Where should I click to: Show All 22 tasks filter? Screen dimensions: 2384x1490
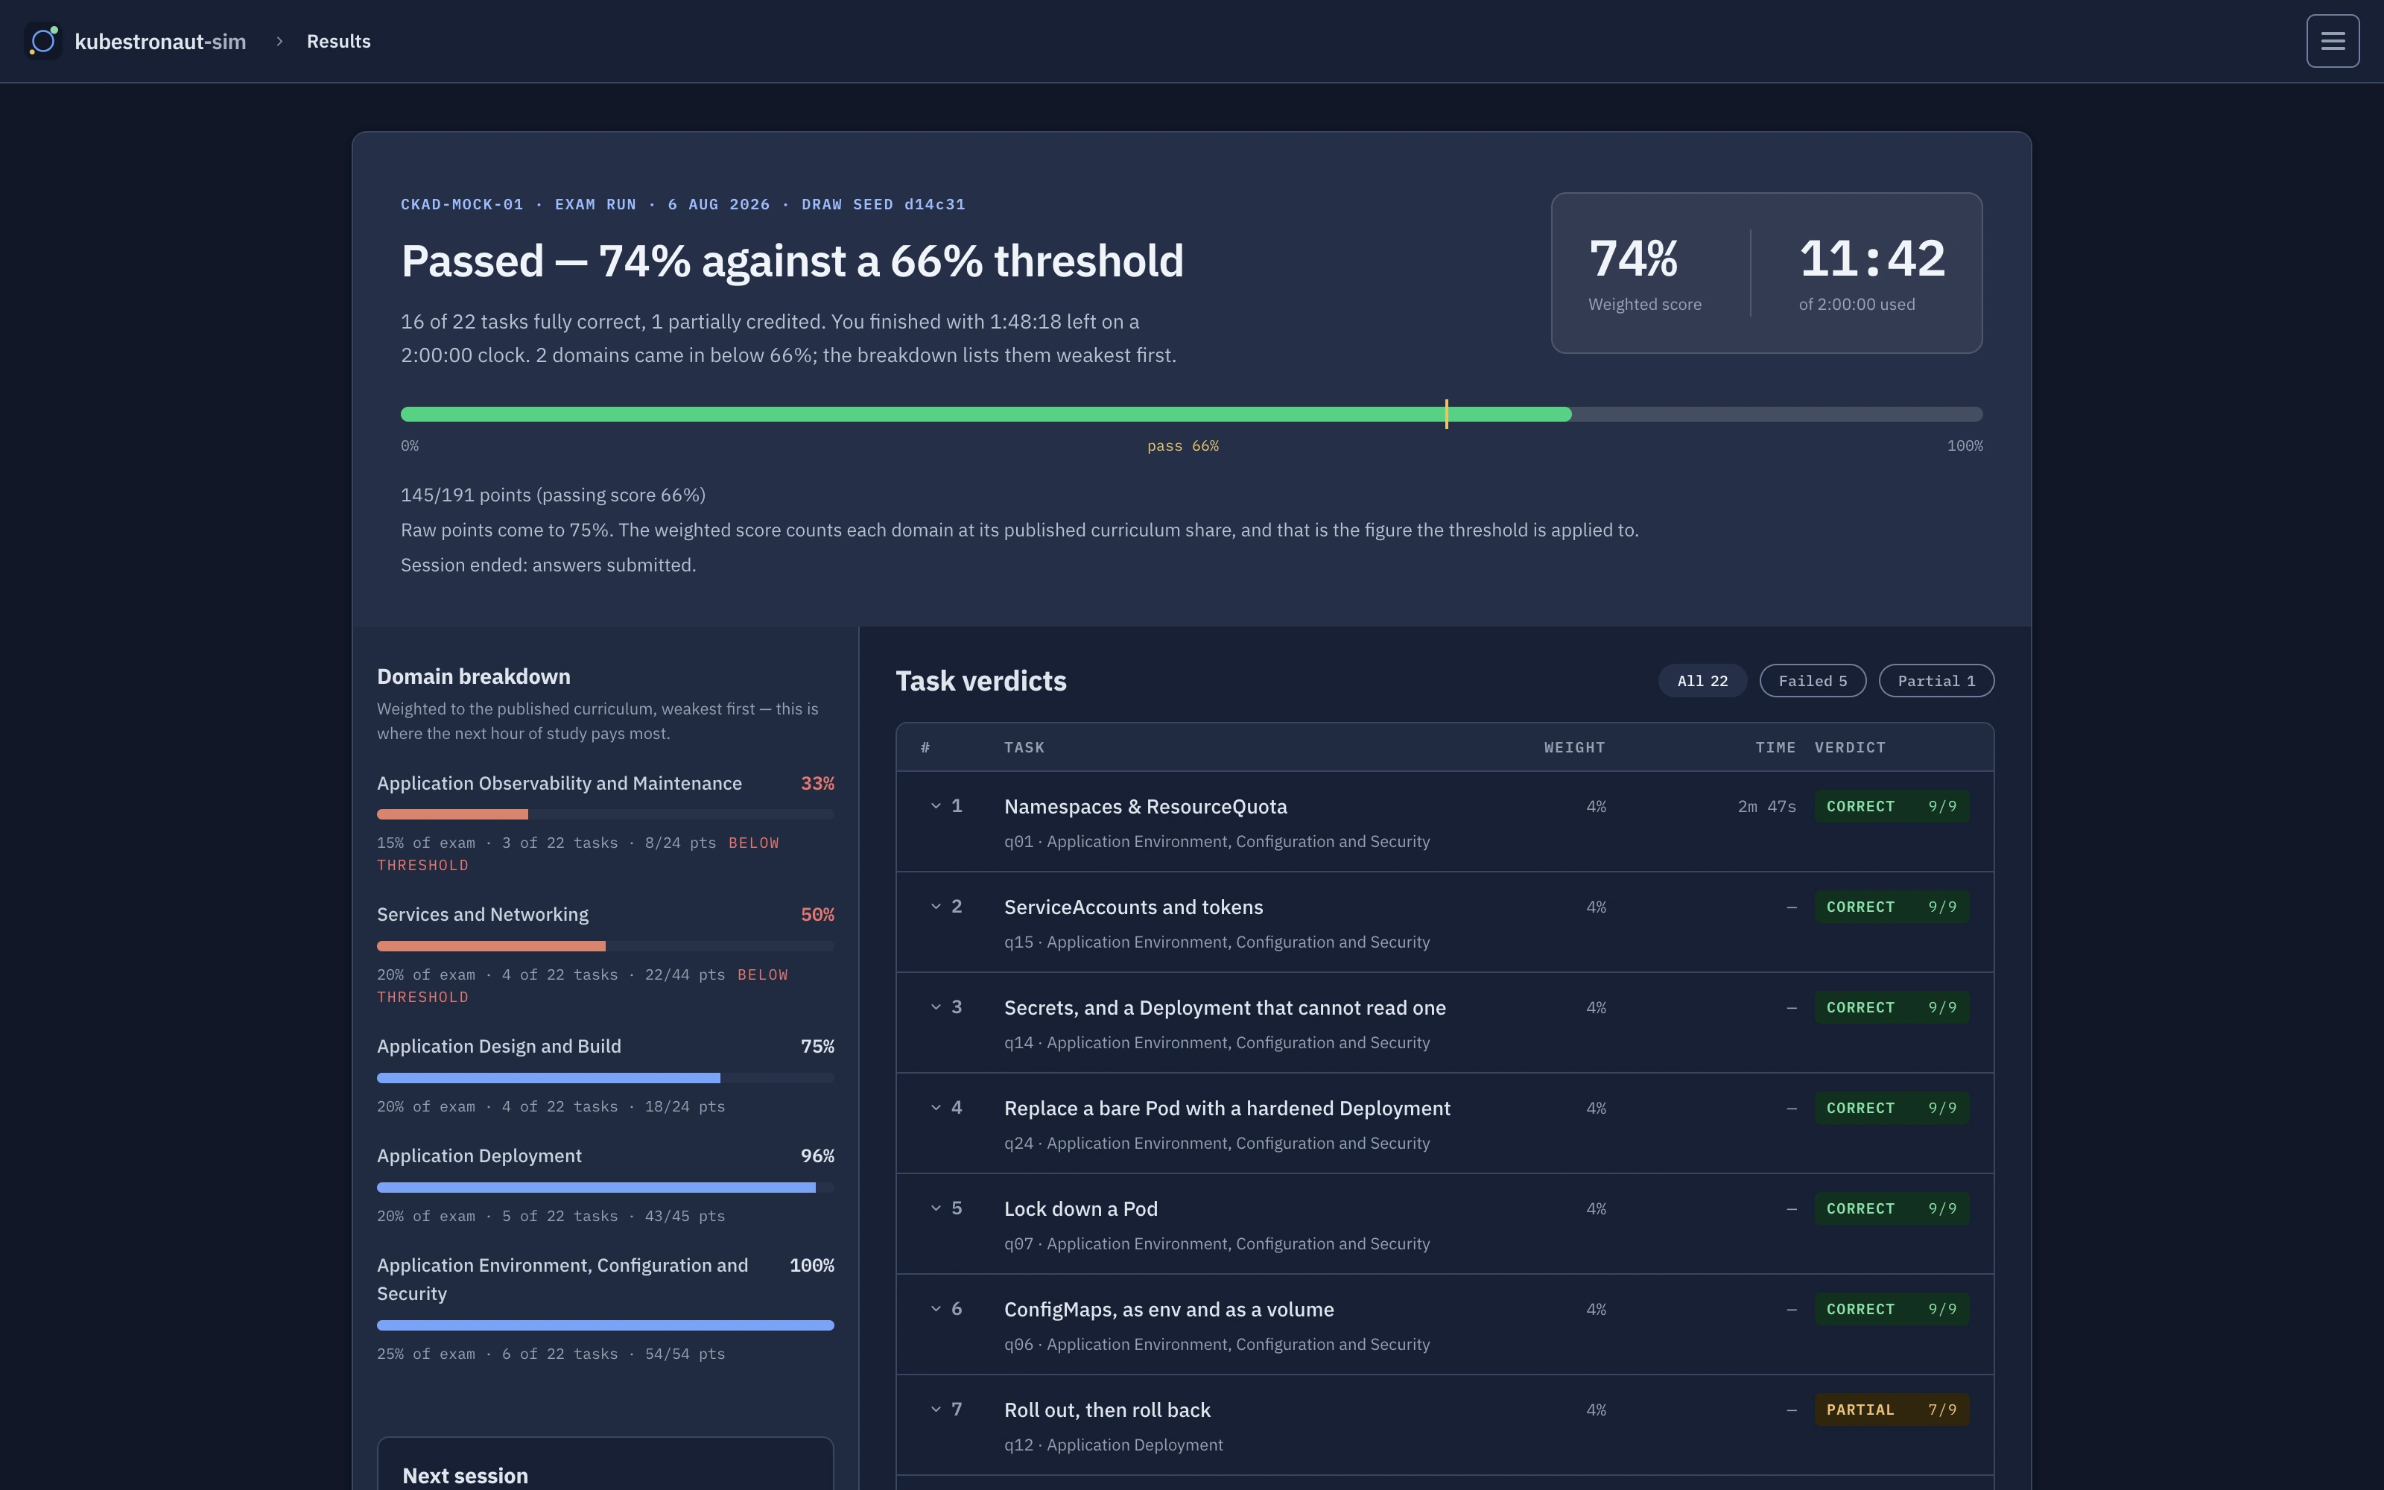click(x=1702, y=681)
